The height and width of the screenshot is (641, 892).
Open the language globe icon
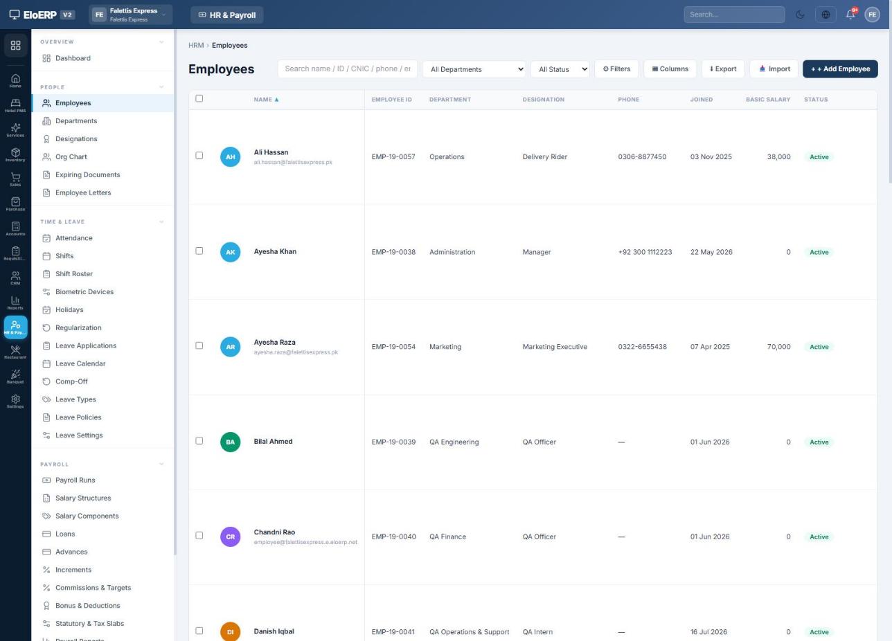[826, 15]
